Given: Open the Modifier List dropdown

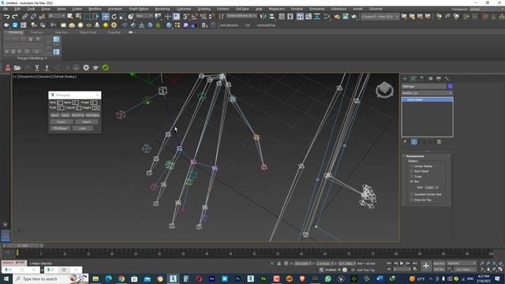Looking at the screenshot, I should click(427, 93).
